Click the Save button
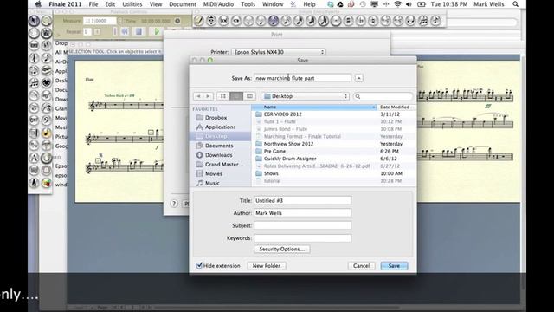Image resolution: width=554 pixels, height=312 pixels. (x=394, y=266)
